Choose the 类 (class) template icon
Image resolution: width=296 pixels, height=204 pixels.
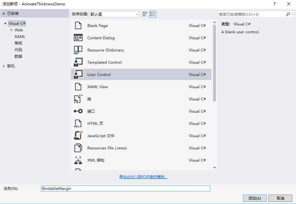(x=78, y=99)
